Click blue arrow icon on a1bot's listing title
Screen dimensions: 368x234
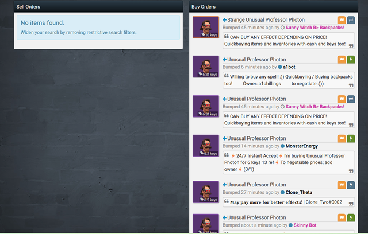coord(225,60)
